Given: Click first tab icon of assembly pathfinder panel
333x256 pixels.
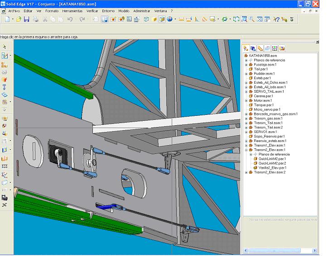Looking at the screenshot, I should [x=246, y=48].
